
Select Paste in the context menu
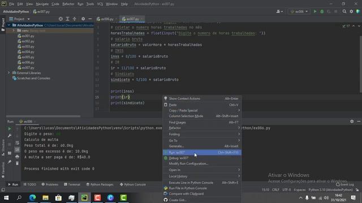click(202, 105)
